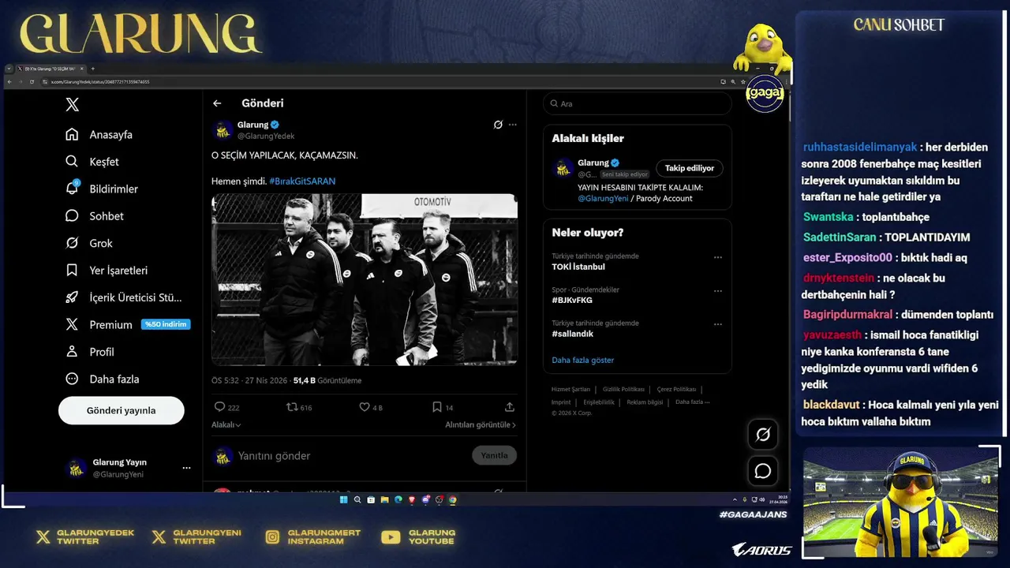Focus the Ara search field

pyautogui.click(x=638, y=103)
